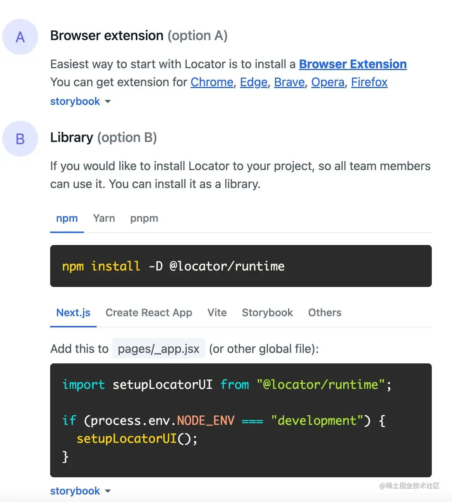452x502 pixels.
Task: Open the Brave extension link
Action: (289, 82)
